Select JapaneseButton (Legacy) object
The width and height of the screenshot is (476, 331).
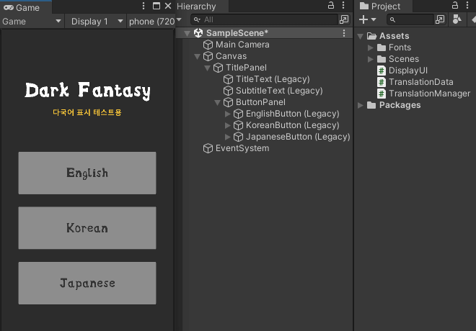[298, 137]
